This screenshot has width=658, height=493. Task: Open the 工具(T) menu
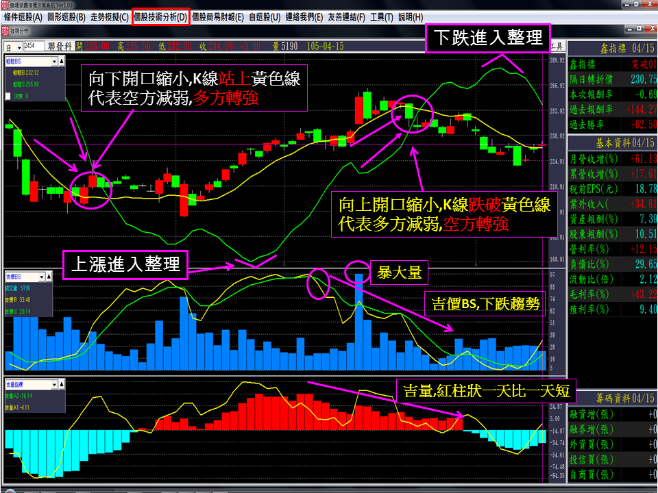click(x=382, y=17)
